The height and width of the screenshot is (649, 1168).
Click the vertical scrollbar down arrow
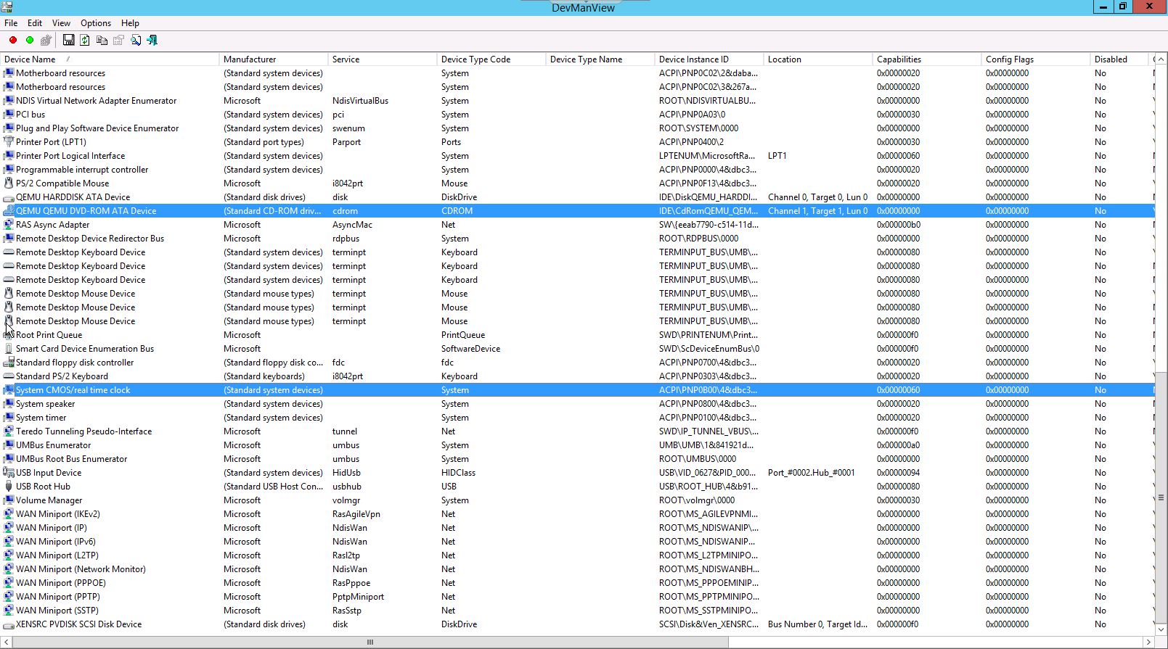[x=1161, y=630]
